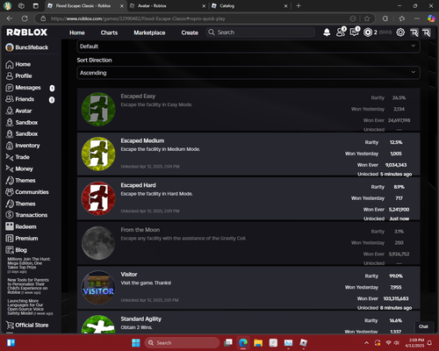
Task: Open the Trade sidebar icon
Action: point(10,157)
